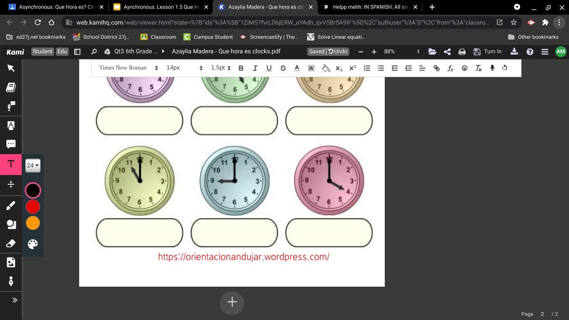Image resolution: width=569 pixels, height=320 pixels.
Task: Select the Eraser tool in left sidebar
Action: (11, 243)
